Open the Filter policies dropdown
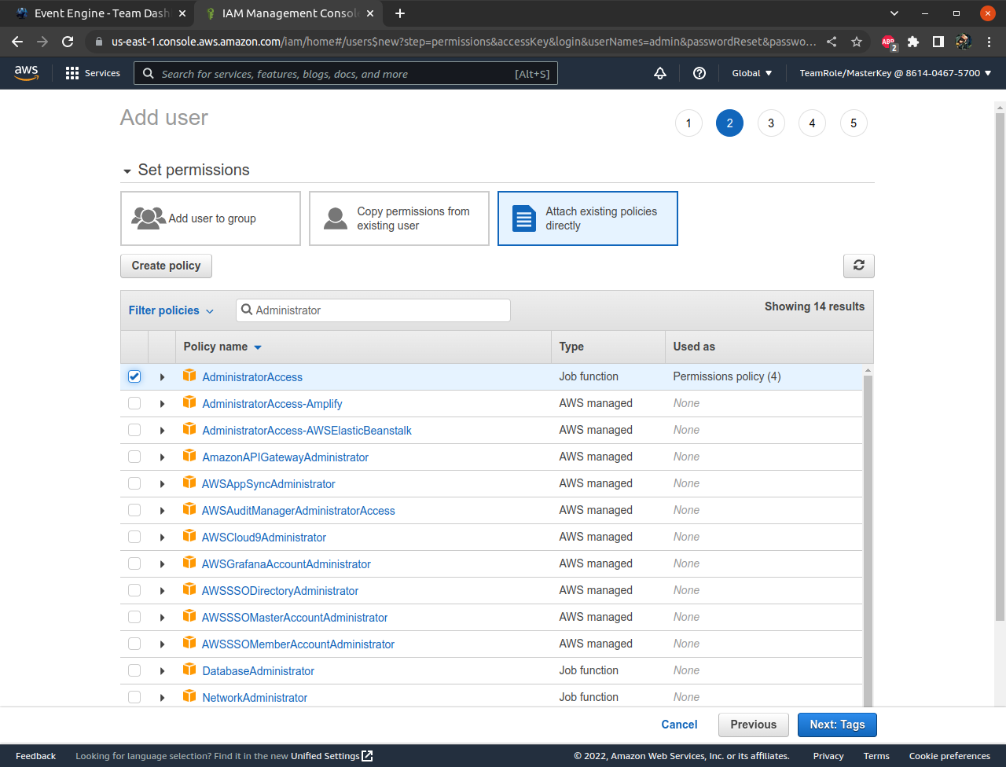The height and width of the screenshot is (767, 1006). [x=171, y=310]
